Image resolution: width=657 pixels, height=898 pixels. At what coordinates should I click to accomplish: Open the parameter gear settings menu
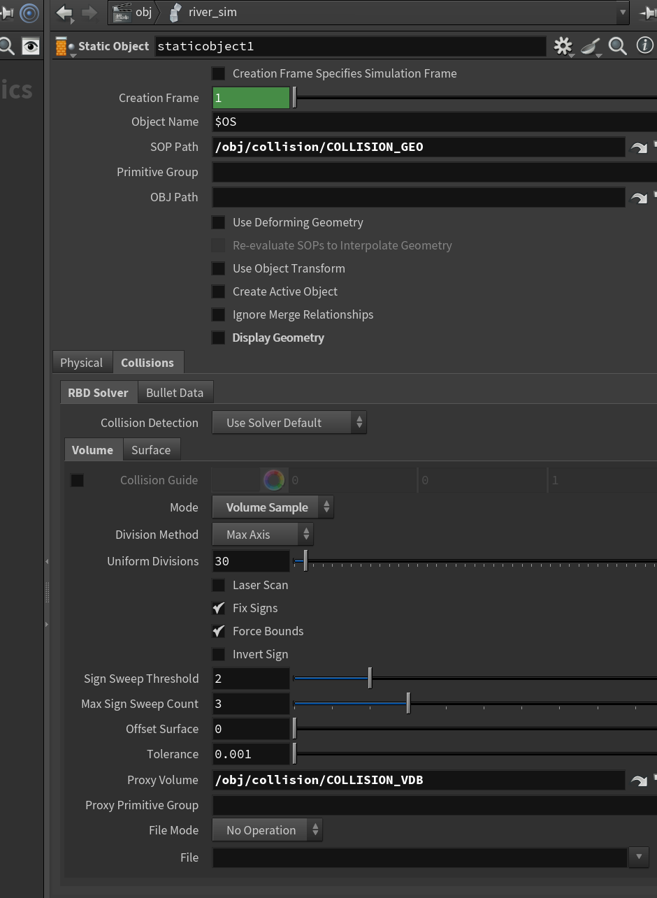(563, 46)
